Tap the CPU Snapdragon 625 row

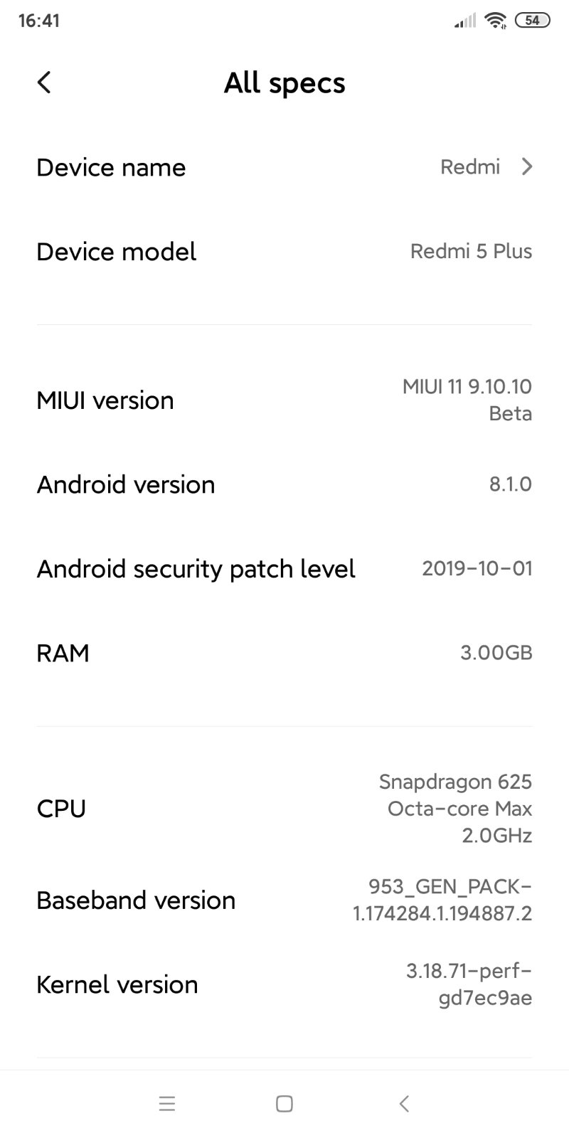[x=284, y=809]
